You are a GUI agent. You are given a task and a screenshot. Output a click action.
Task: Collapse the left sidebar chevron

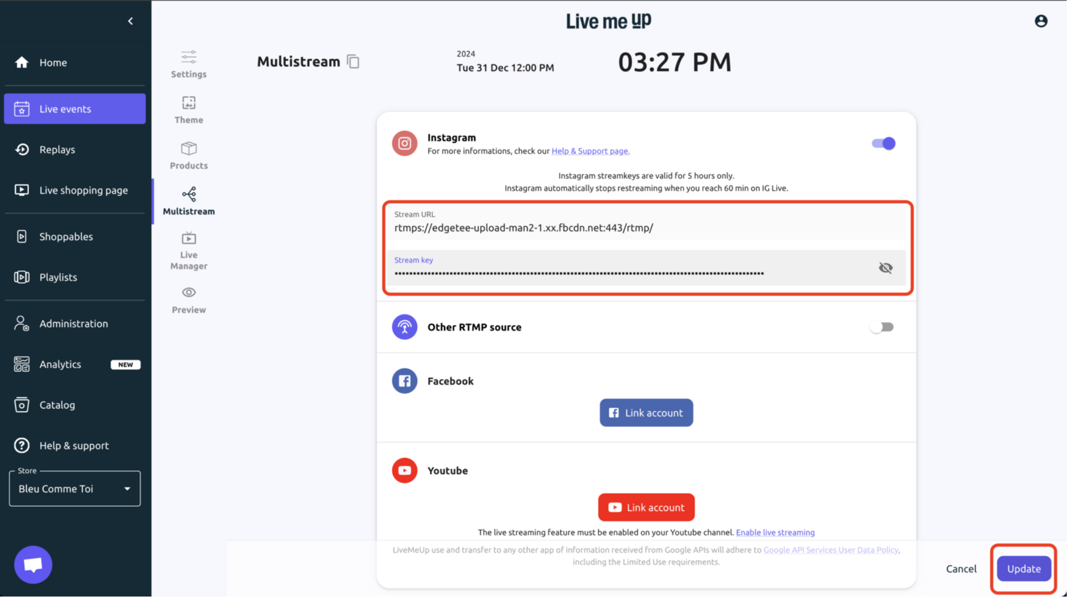click(130, 21)
